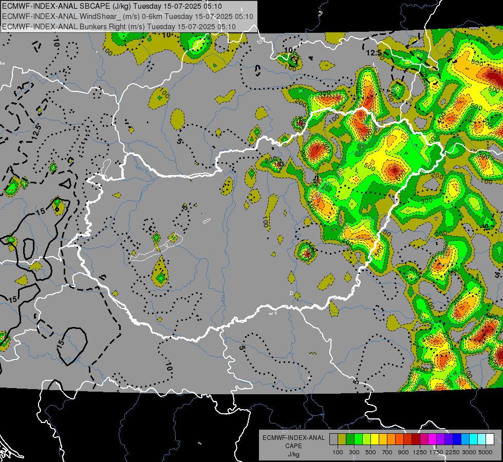Image resolution: width=503 pixels, height=462 pixels.
Task: Pick the orange legend swatch after 700
Action: (x=391, y=439)
